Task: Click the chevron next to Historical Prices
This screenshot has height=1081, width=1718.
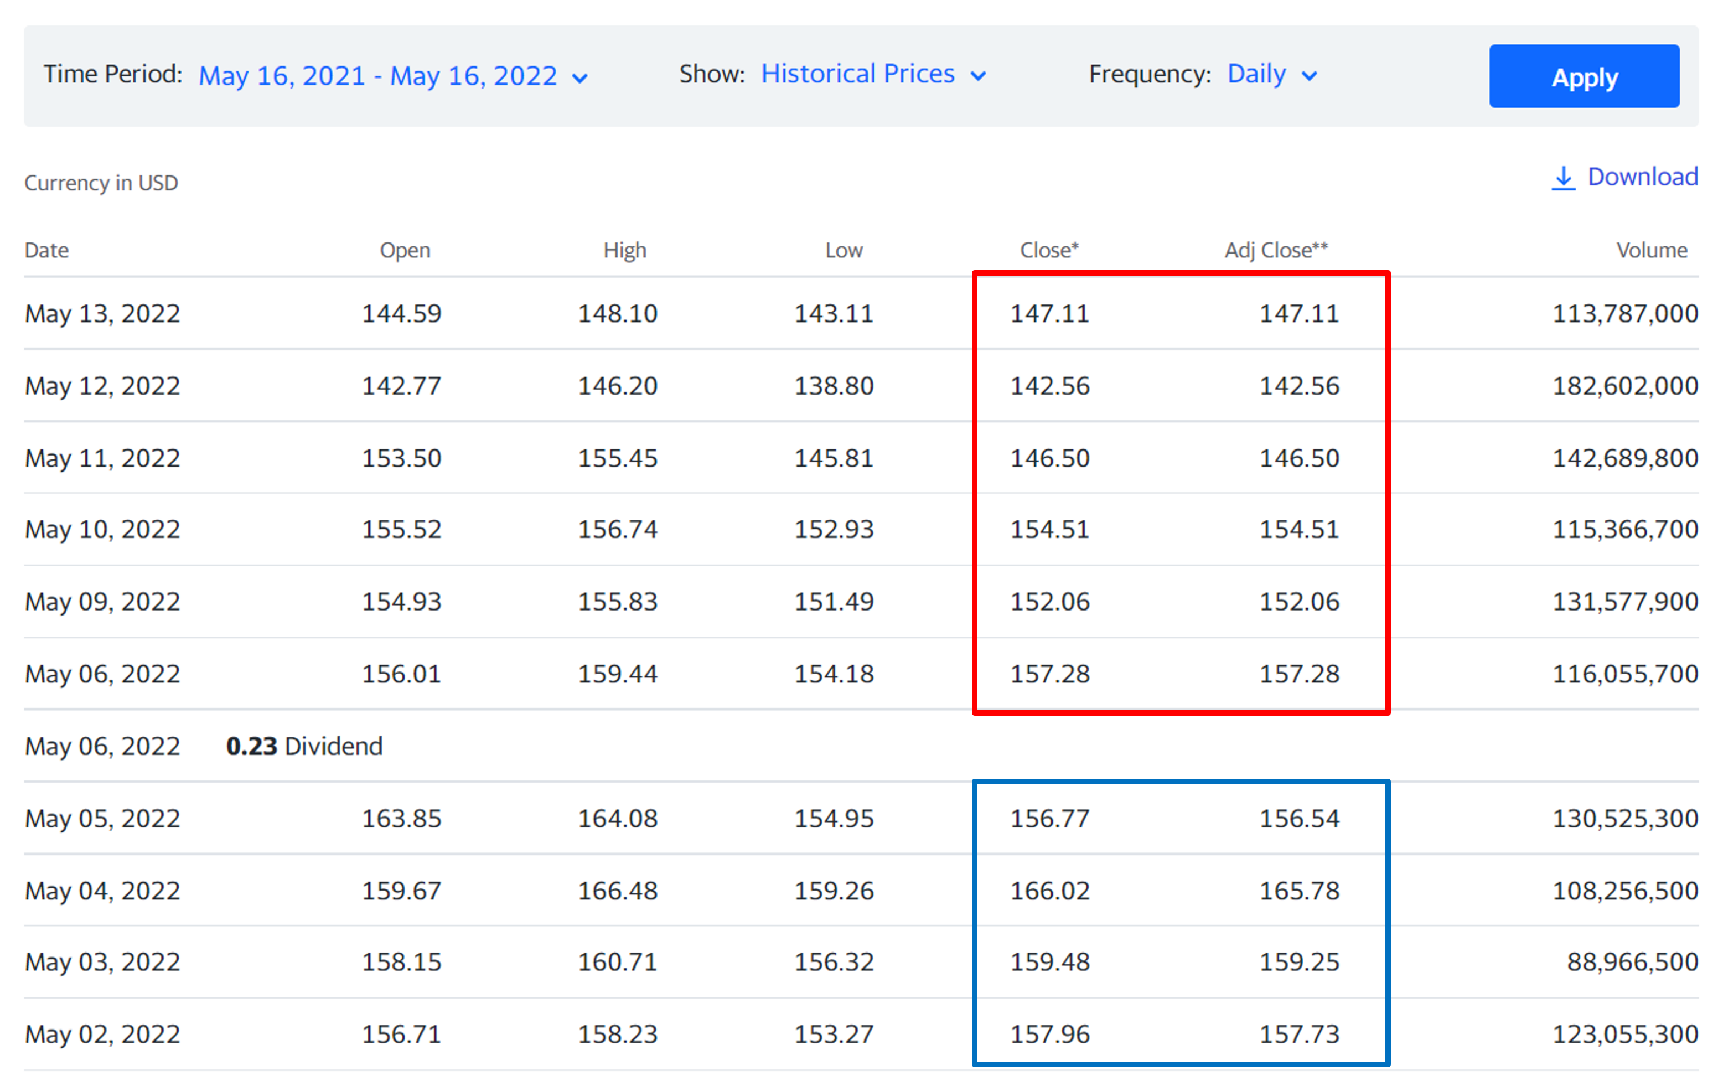Action: click(x=978, y=76)
